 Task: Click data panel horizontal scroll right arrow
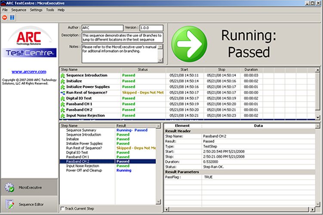313,209
